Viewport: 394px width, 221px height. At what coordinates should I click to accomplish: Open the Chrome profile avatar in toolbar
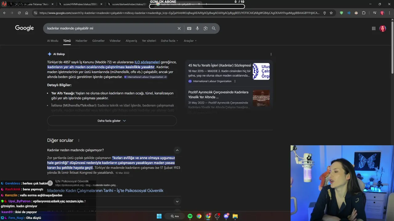pos(382,13)
